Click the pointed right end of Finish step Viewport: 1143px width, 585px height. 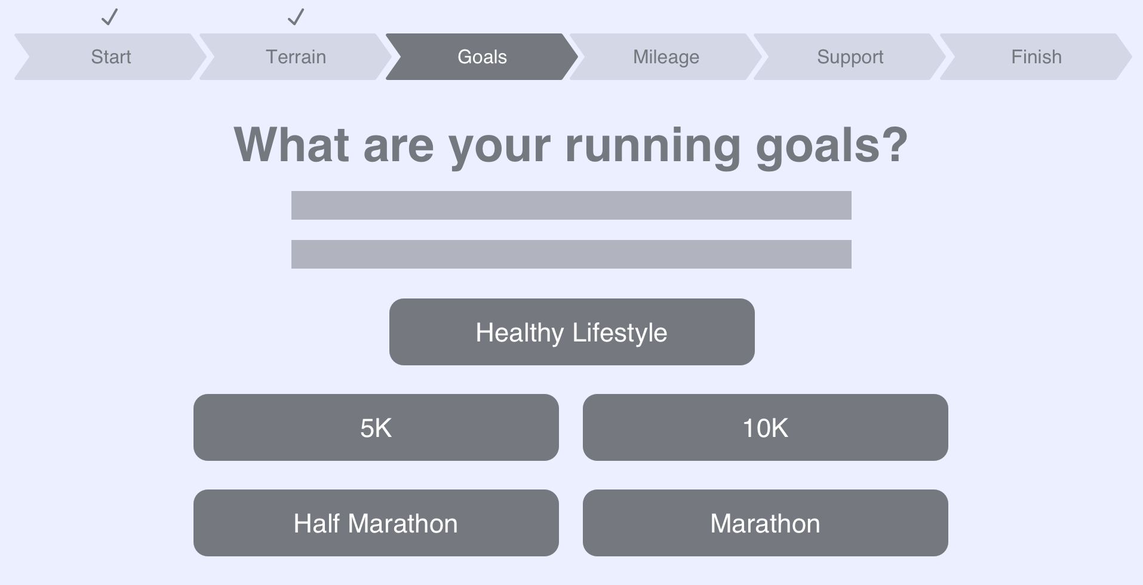click(x=1124, y=57)
